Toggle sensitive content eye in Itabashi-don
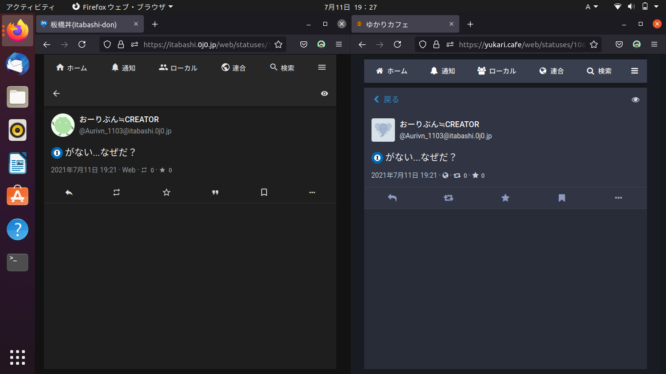 click(x=325, y=93)
